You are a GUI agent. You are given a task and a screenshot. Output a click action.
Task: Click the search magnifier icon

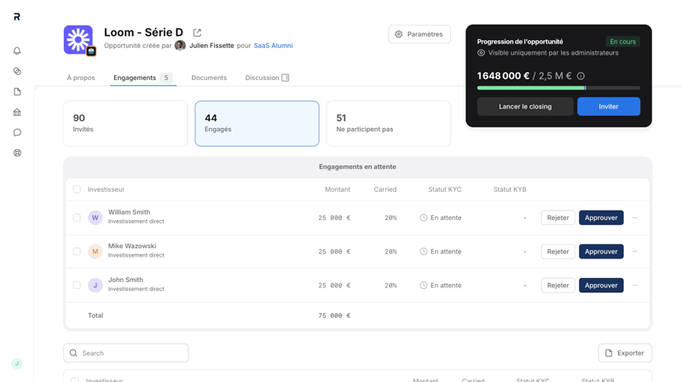pos(73,353)
